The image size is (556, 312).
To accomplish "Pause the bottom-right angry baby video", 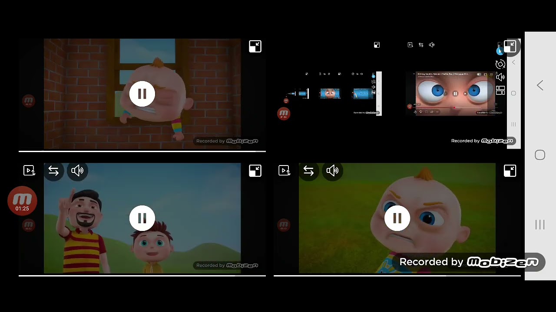I will pyautogui.click(x=397, y=218).
